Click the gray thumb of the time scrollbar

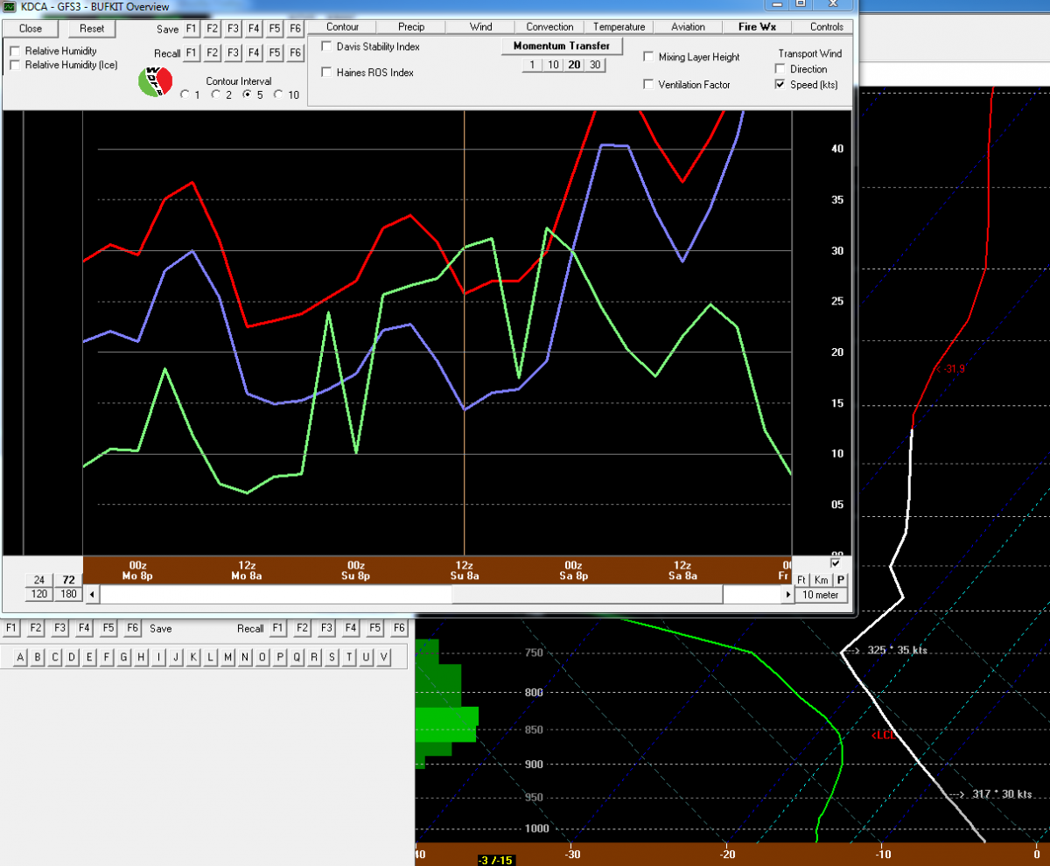tap(587, 595)
